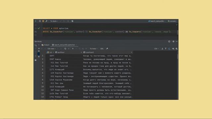Sort by the id column header
The image size is (212, 119).
(50, 52)
